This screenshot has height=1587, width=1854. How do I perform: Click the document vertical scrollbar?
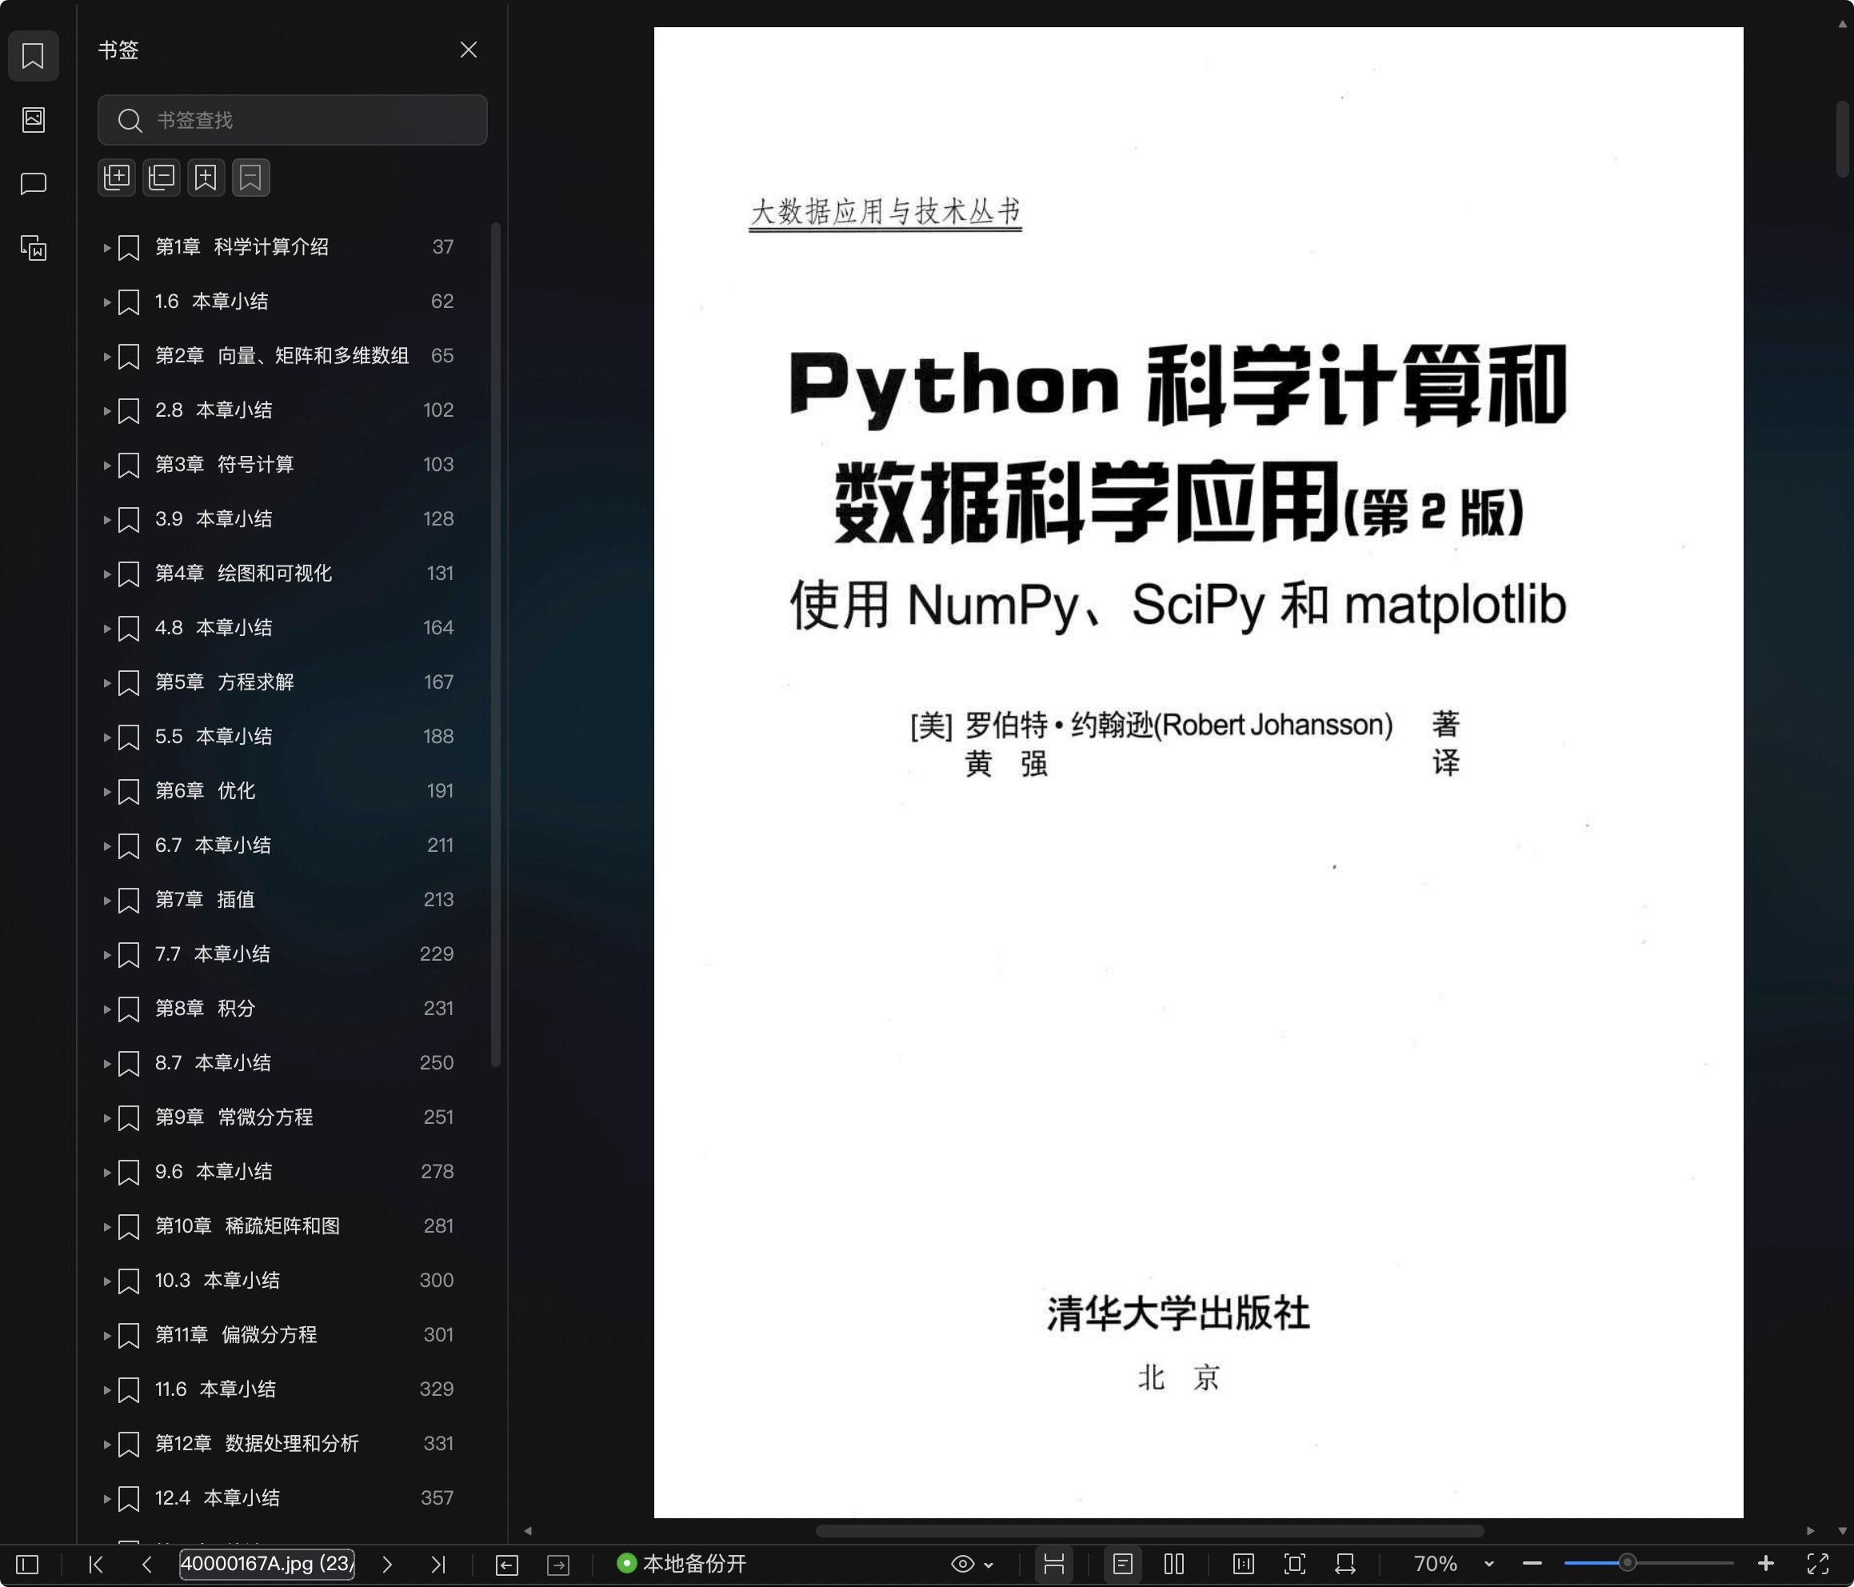coord(1844,138)
